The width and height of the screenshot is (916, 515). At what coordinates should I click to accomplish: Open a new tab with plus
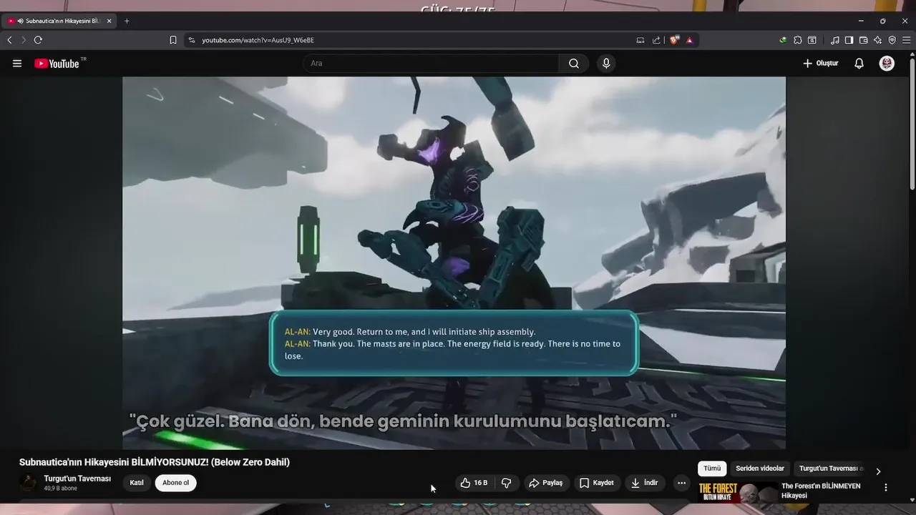[x=127, y=21]
